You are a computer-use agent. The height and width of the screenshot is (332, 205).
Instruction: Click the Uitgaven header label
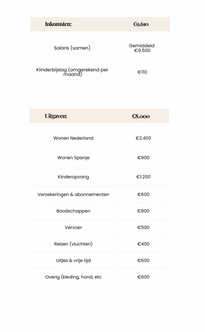(x=56, y=116)
